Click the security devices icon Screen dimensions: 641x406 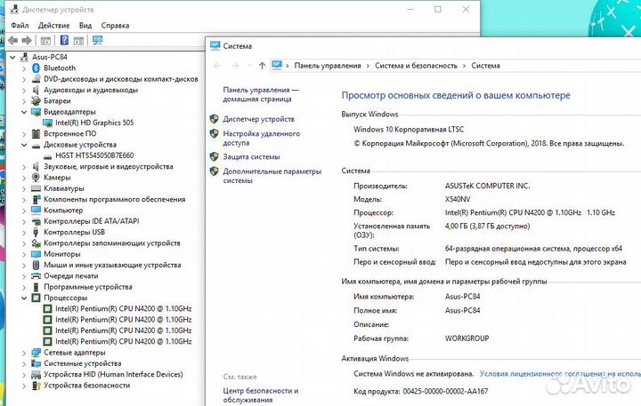click(36, 386)
